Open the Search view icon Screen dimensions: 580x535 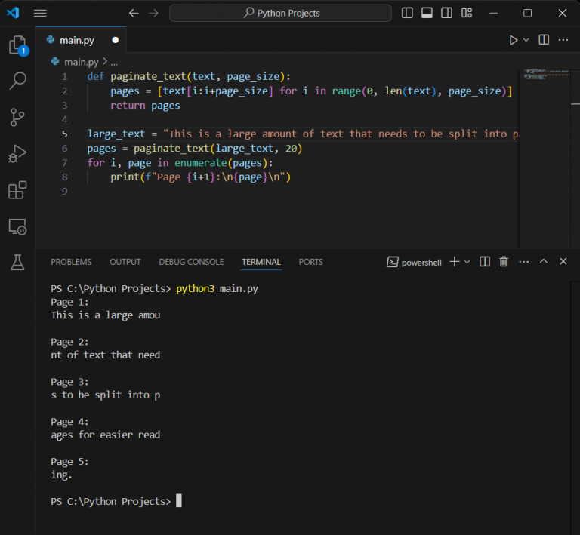17,80
